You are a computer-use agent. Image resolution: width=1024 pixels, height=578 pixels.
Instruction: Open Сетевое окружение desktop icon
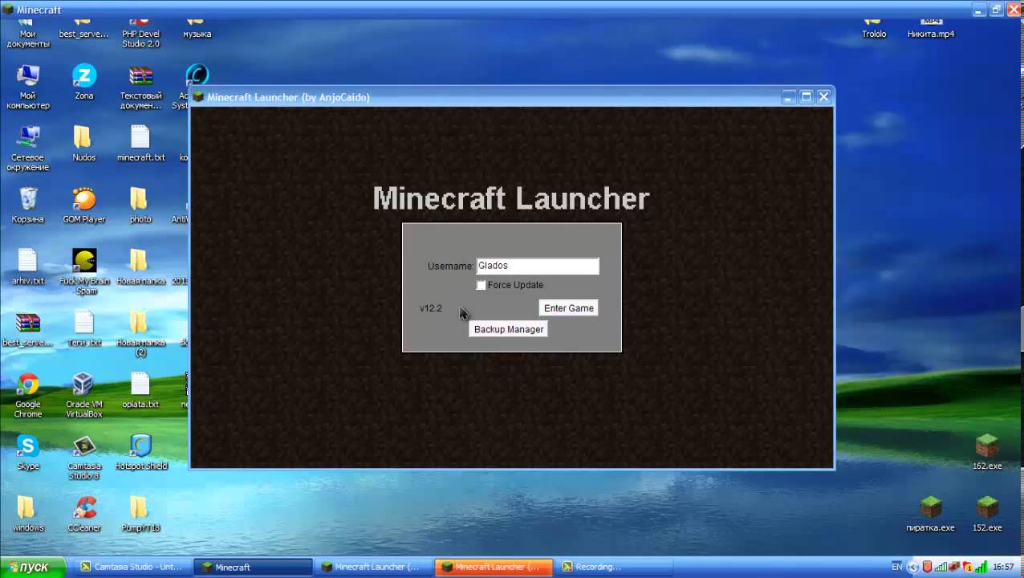pos(28,149)
